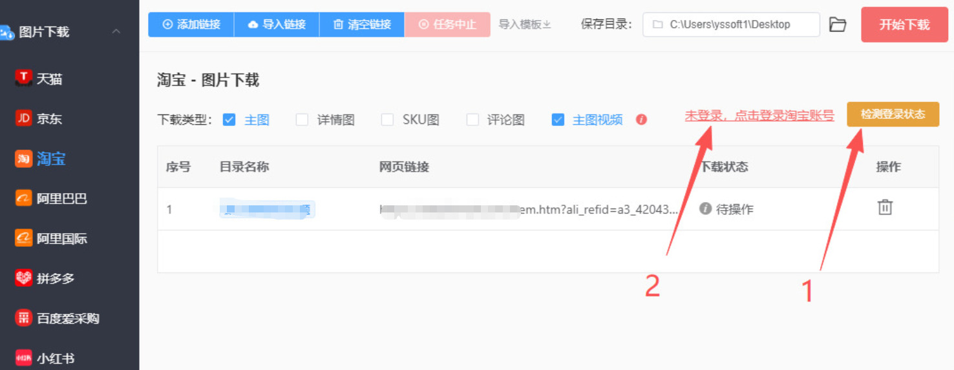Click the cloud icon beside 图片下载
954x370 pixels.
pos(6,32)
